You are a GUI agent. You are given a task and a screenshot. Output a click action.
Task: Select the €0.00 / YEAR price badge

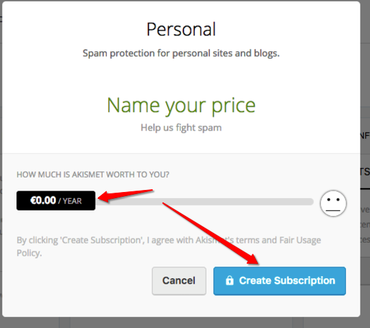tap(56, 201)
